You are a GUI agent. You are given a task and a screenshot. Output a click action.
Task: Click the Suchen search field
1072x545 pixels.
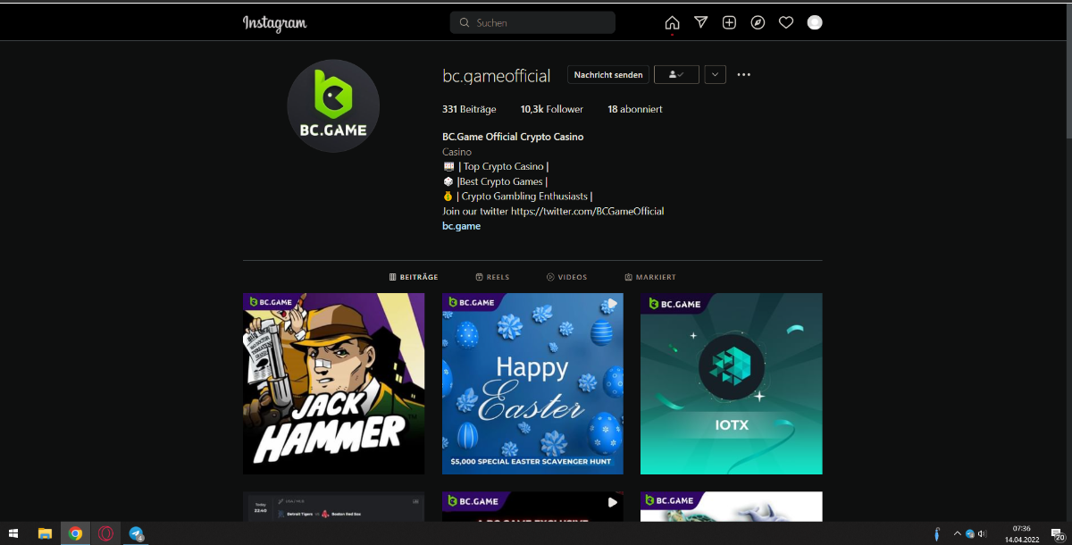pyautogui.click(x=532, y=23)
